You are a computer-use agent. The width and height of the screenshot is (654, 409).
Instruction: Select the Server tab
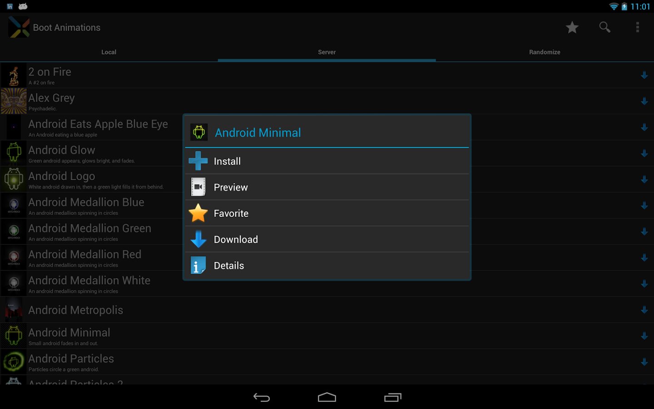point(327,52)
